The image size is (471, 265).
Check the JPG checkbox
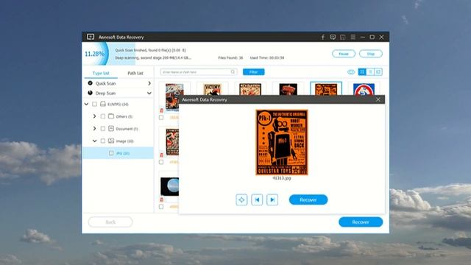[111, 153]
